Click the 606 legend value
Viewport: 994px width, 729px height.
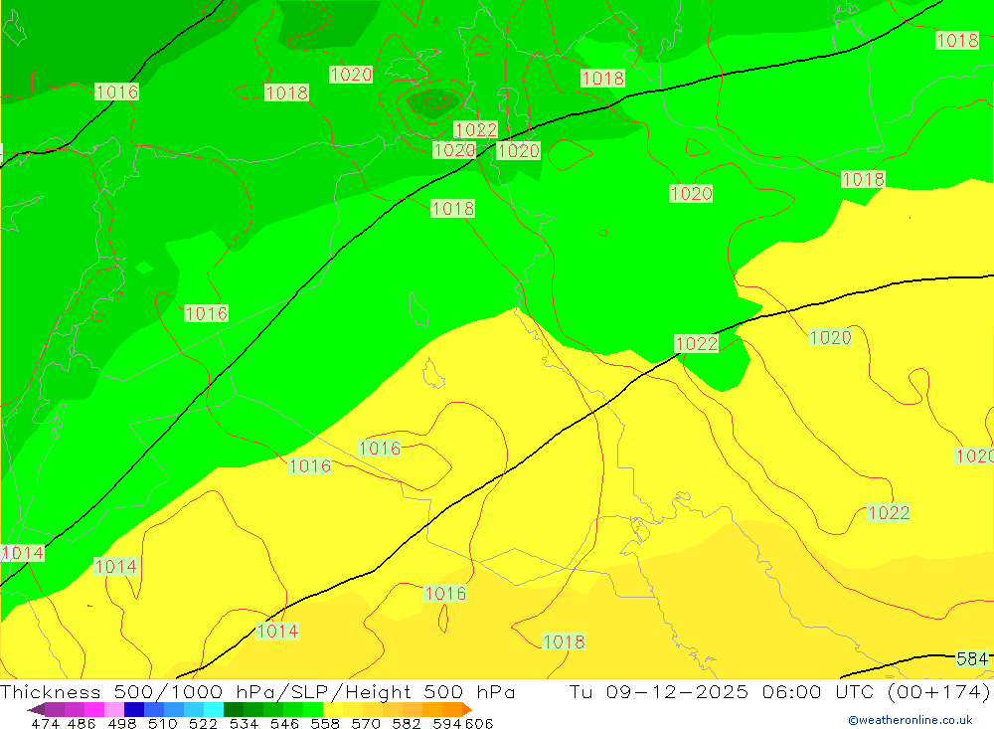[479, 723]
